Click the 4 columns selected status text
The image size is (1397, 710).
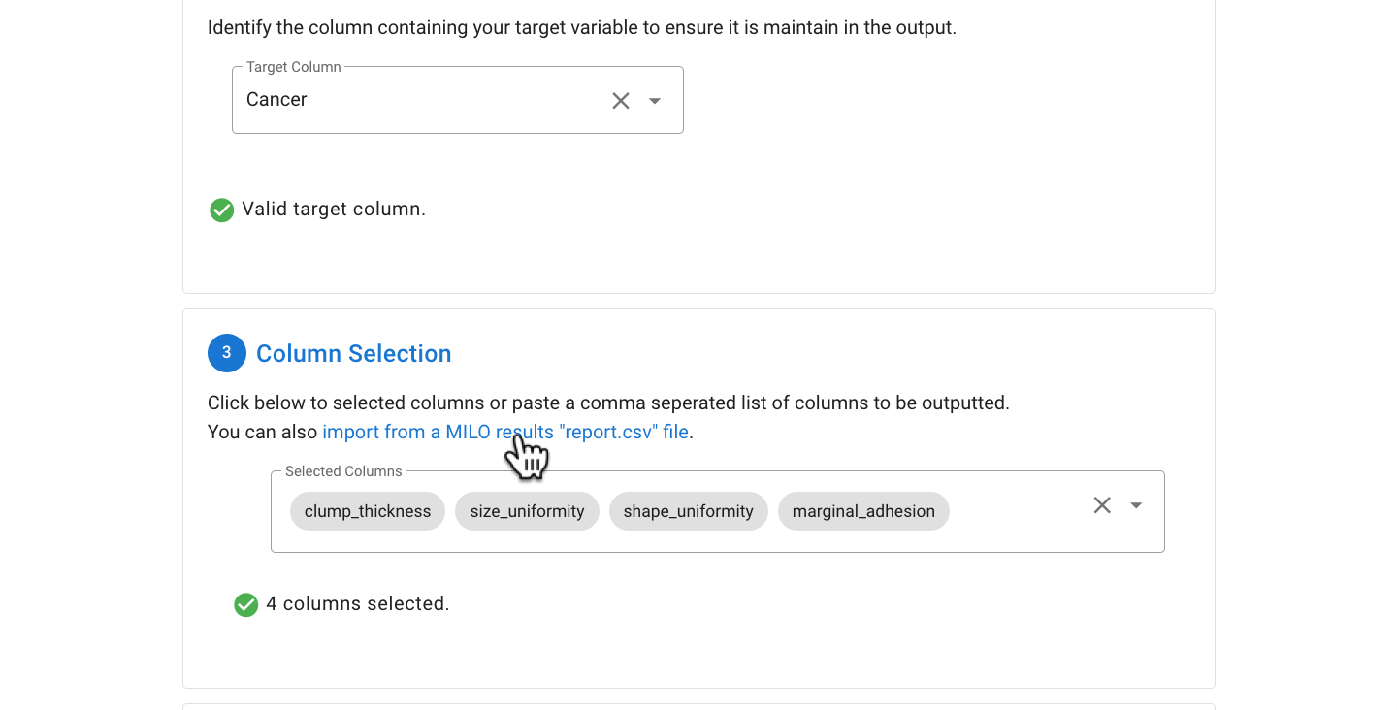tap(358, 603)
